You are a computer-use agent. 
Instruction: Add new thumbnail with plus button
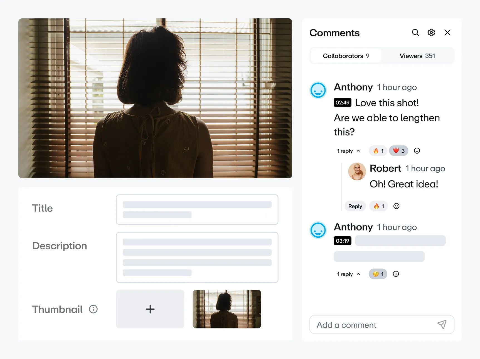click(150, 309)
